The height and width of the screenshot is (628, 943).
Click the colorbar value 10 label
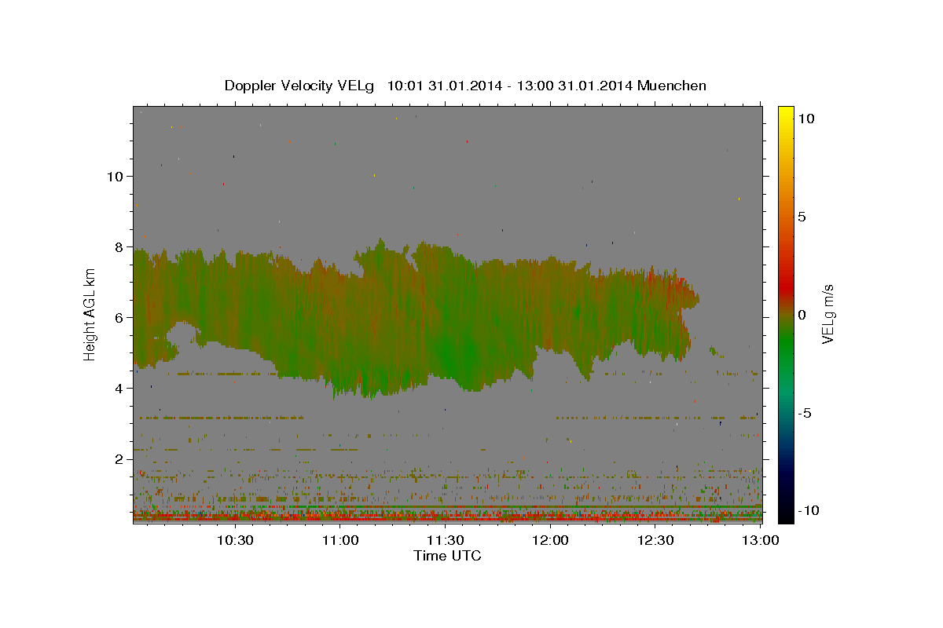point(805,118)
